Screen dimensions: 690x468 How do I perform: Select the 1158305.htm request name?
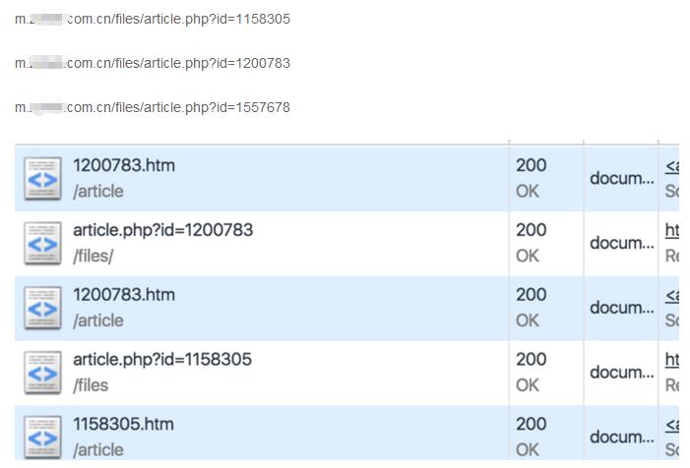[123, 424]
